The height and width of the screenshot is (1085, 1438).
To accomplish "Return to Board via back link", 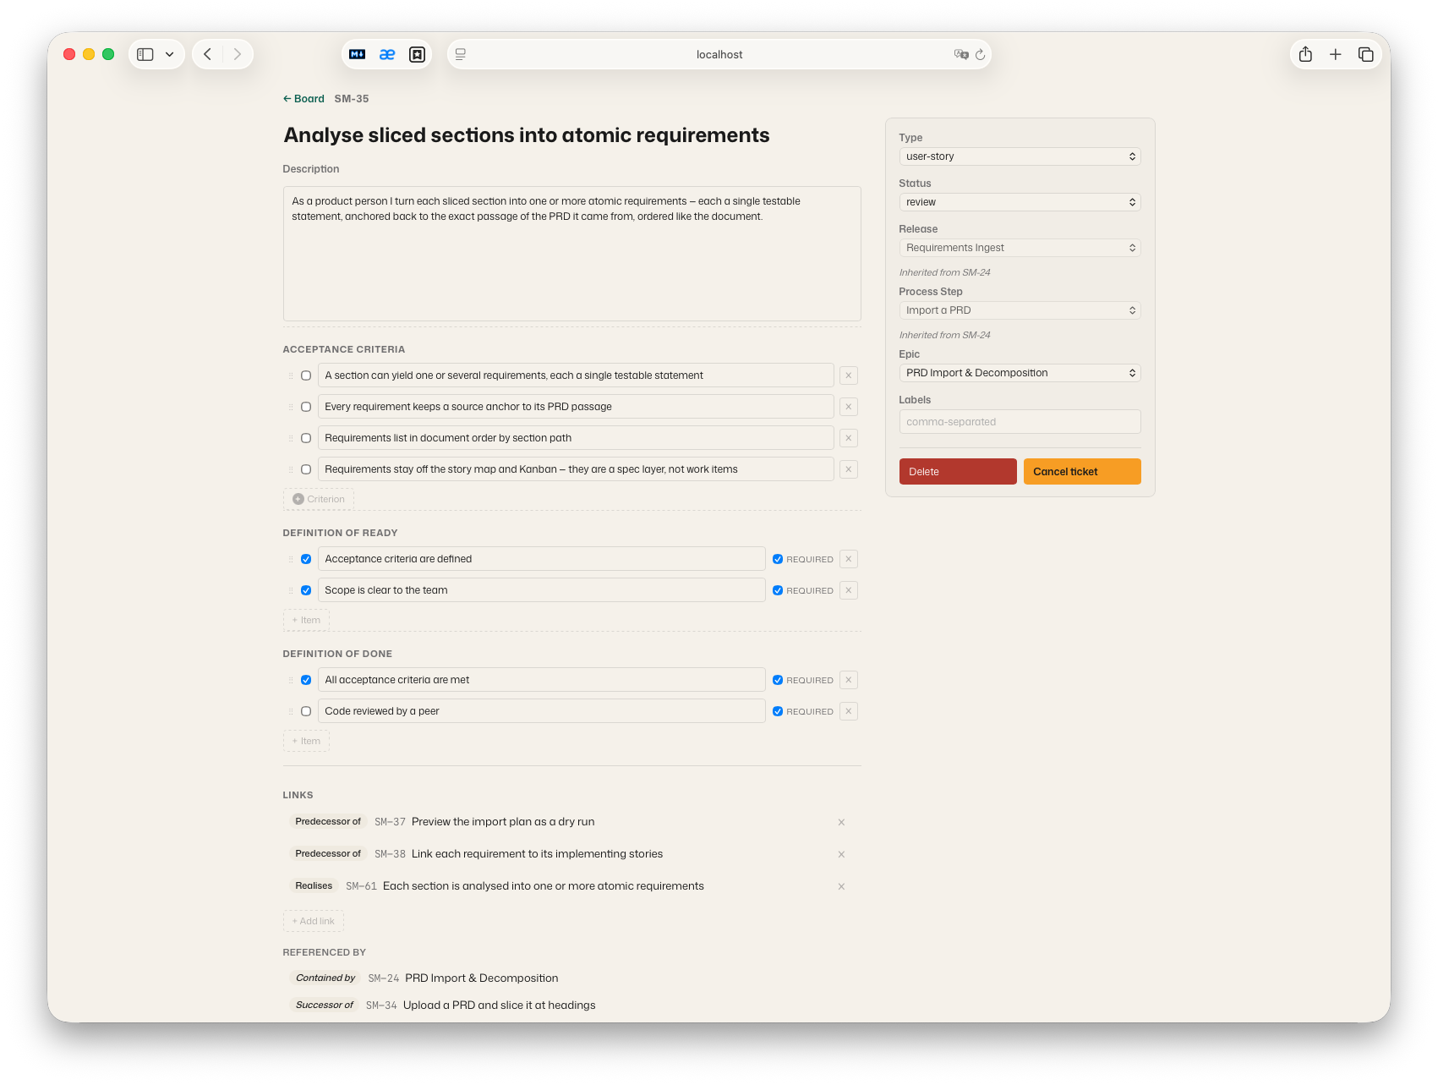I will 303,99.
